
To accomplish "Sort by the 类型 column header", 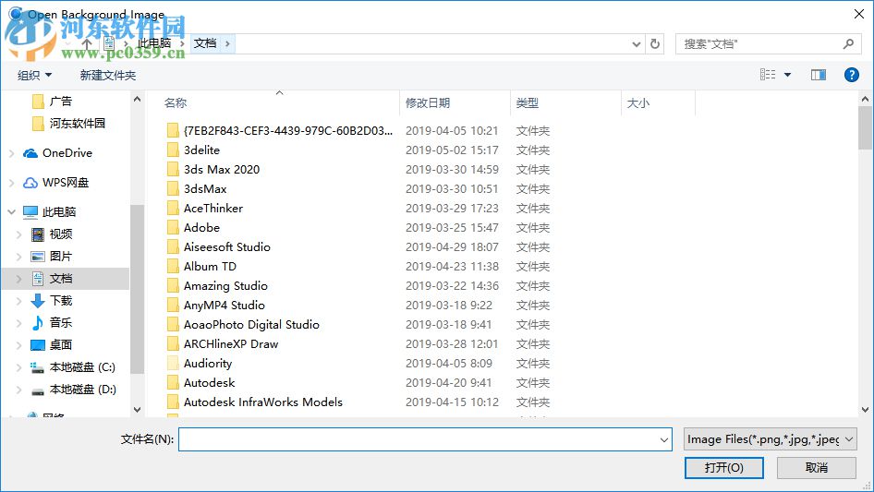I will pyautogui.click(x=528, y=103).
